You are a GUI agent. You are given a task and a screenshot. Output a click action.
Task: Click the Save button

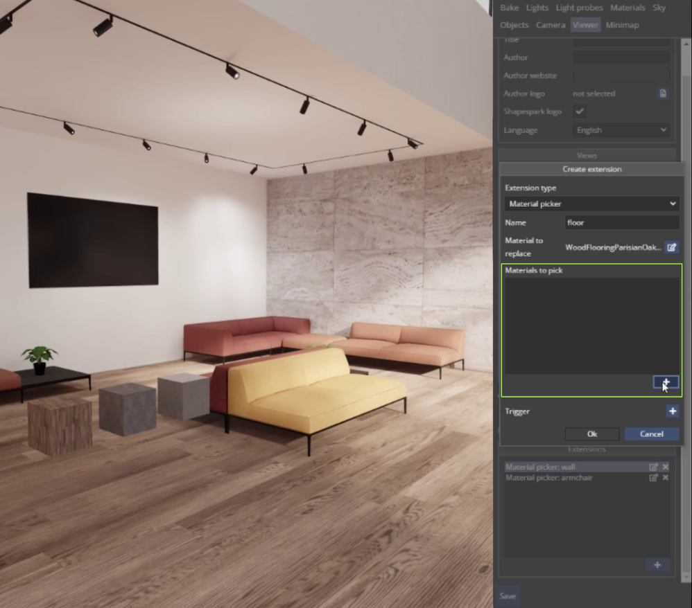pos(507,596)
